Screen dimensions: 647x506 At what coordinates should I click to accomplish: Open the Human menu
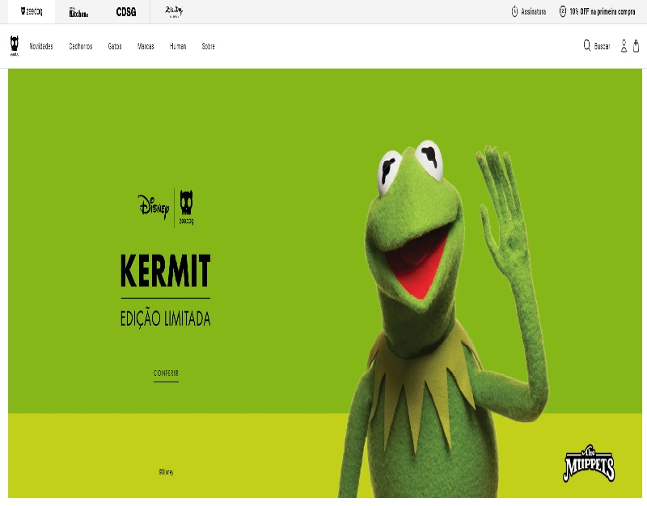pos(178,46)
